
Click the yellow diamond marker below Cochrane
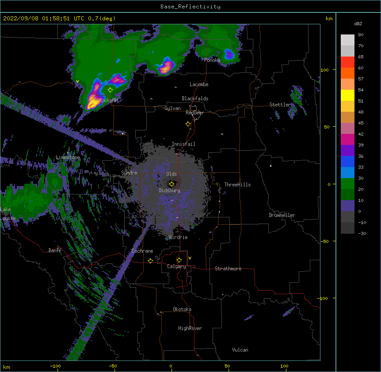pos(150,261)
